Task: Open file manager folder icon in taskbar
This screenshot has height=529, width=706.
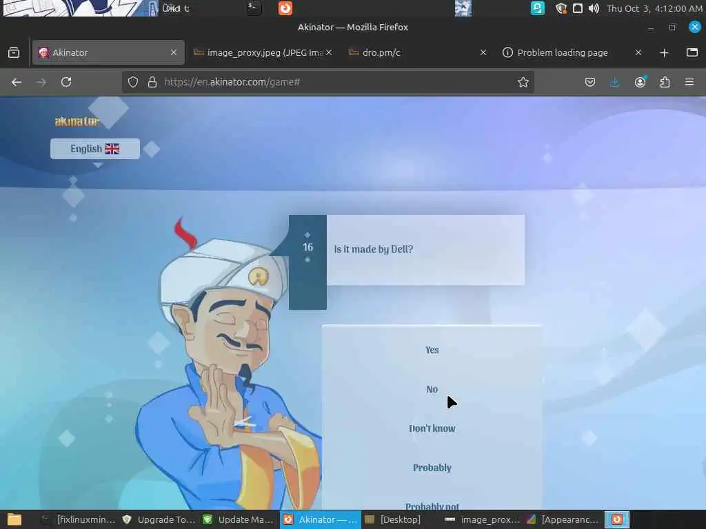Action: (14, 519)
